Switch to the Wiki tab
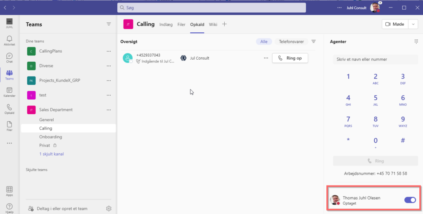This screenshot has width=423, height=214. click(213, 24)
